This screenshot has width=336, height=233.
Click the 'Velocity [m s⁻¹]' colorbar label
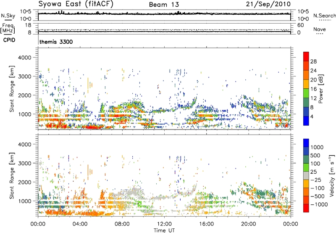(x=332, y=175)
